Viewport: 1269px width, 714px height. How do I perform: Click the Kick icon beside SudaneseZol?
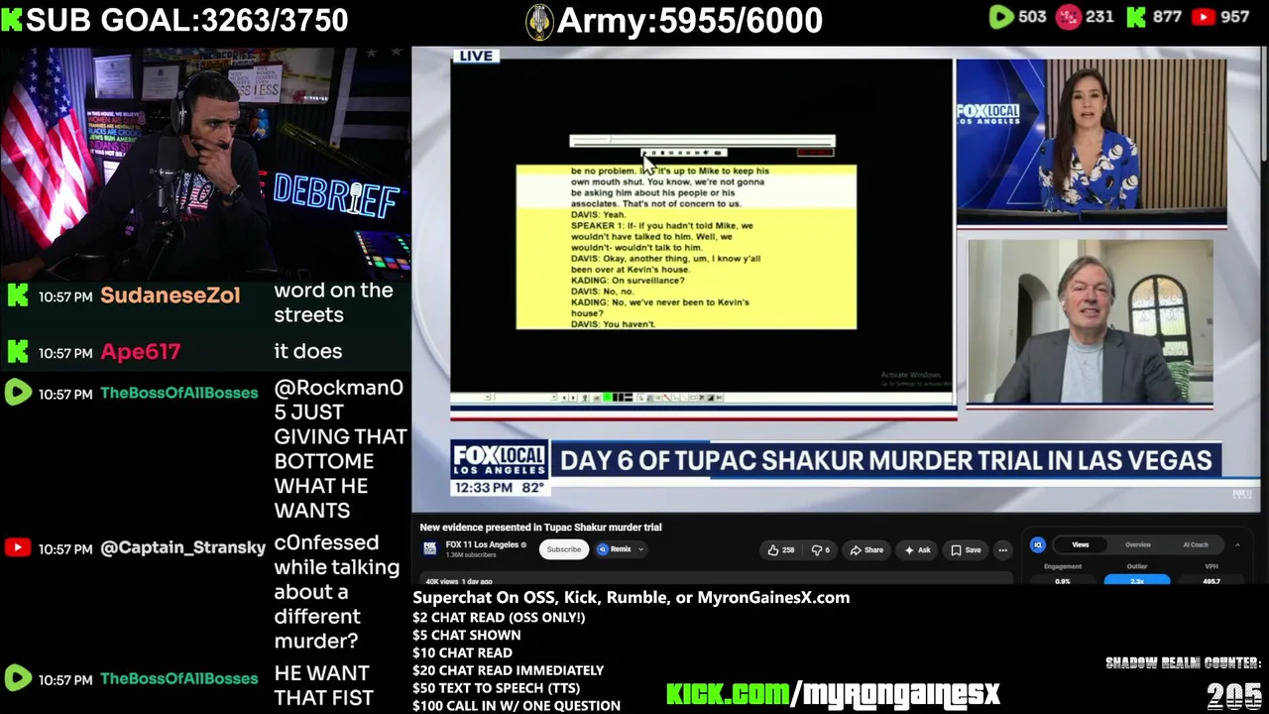[17, 295]
